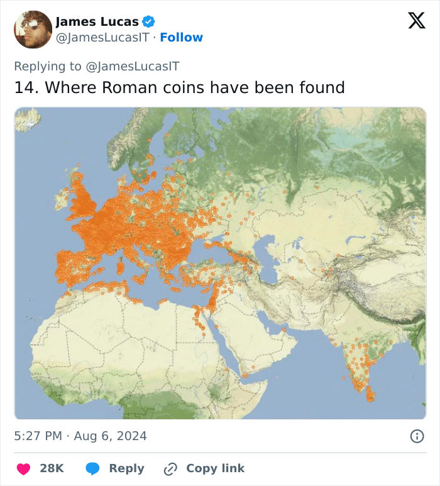The image size is (440, 486).
Task: Click Iceland on the map
Action: (27, 119)
